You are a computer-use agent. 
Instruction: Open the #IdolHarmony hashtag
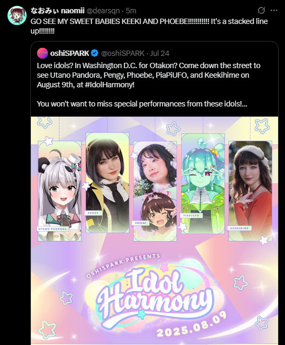(x=109, y=85)
